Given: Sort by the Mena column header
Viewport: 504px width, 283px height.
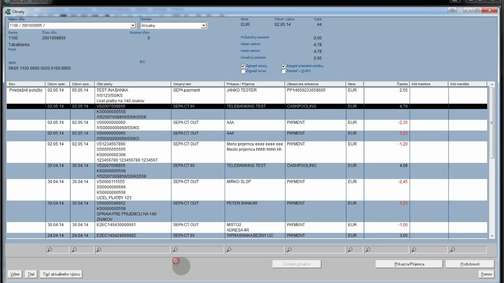Looking at the screenshot, I should (355, 84).
